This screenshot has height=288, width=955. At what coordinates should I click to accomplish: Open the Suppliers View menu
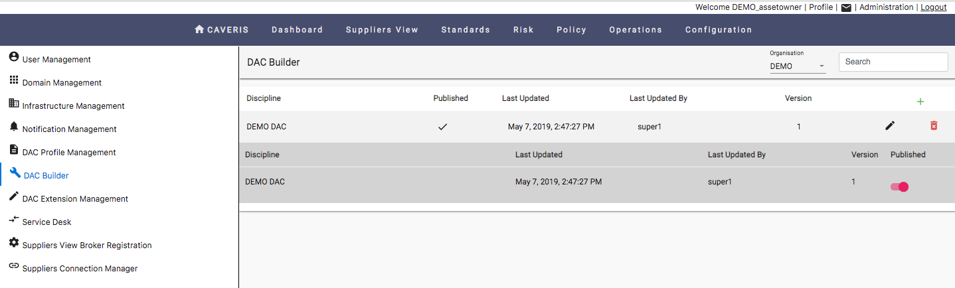(382, 30)
